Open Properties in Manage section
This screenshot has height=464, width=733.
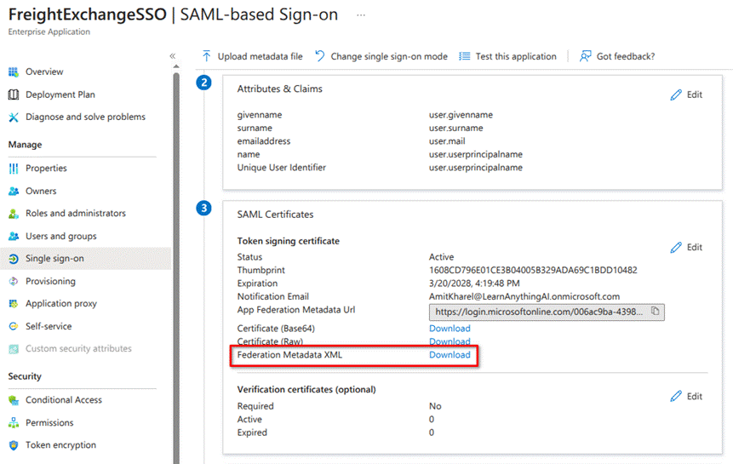click(x=46, y=169)
